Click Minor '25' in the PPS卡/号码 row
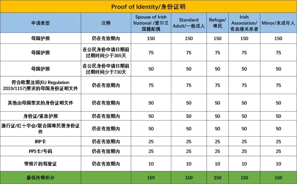The height and width of the screenshot is (184, 297). (x=278, y=151)
